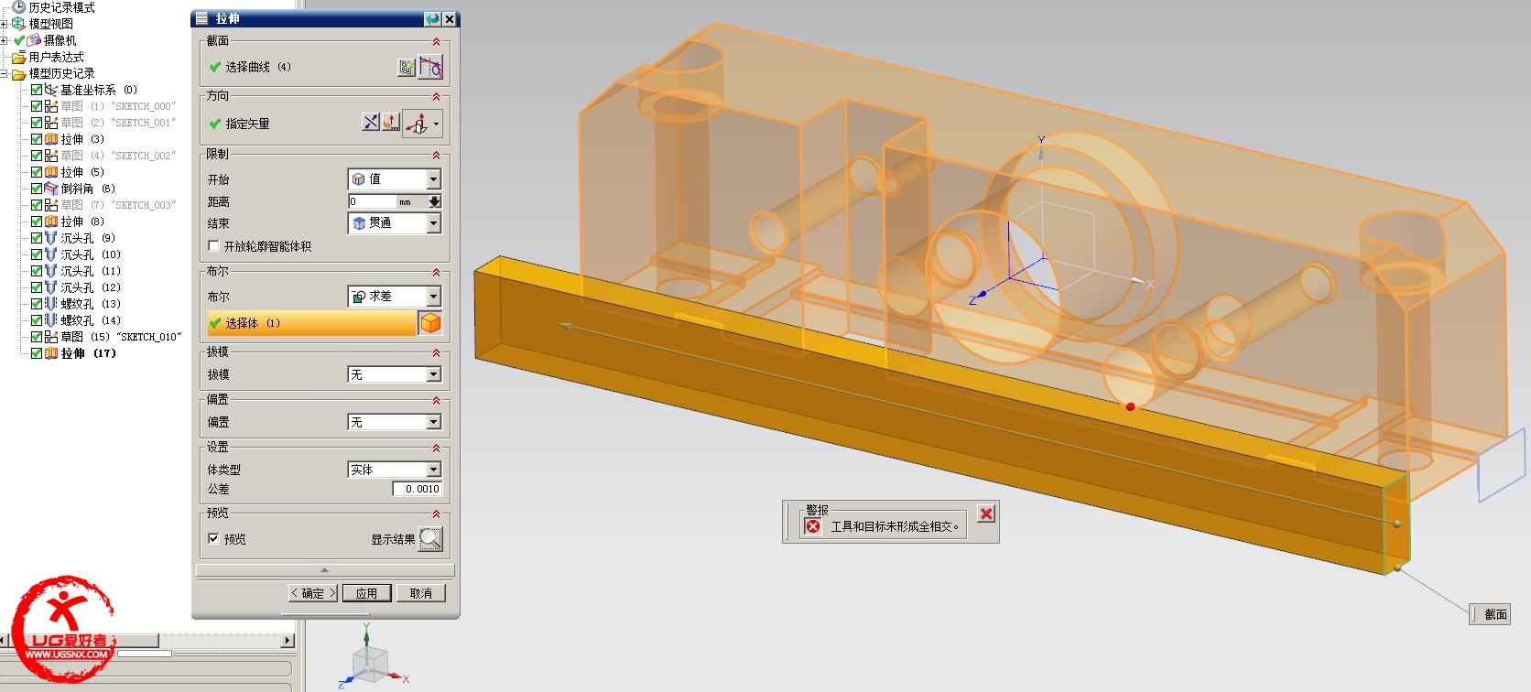Expand the 模型视图 tree node
Viewport: 1531px width, 692px height.
(5, 24)
